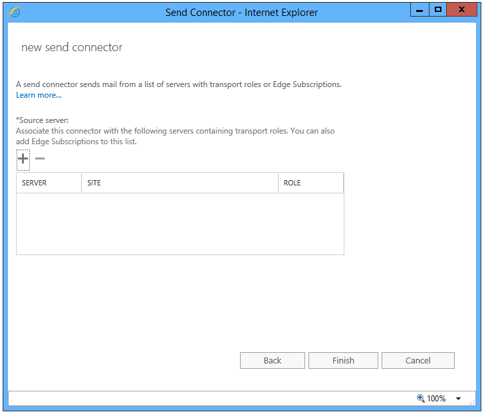
Task: Click the zoom magnifier icon
Action: click(420, 398)
